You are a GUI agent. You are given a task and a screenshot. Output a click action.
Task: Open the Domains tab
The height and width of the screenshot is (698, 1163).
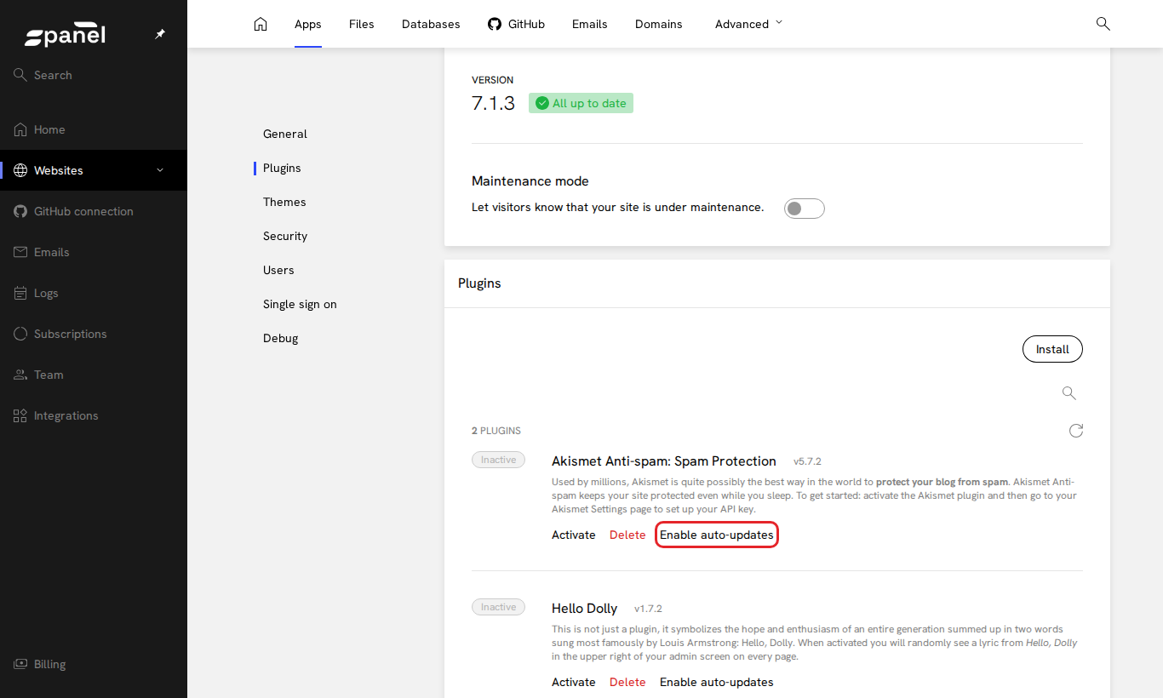click(659, 24)
